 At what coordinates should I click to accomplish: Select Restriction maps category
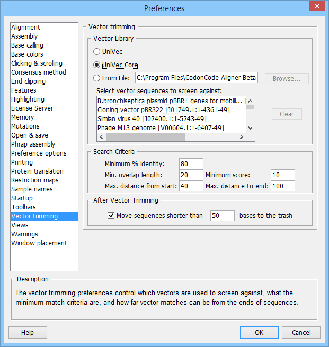tap(44, 180)
